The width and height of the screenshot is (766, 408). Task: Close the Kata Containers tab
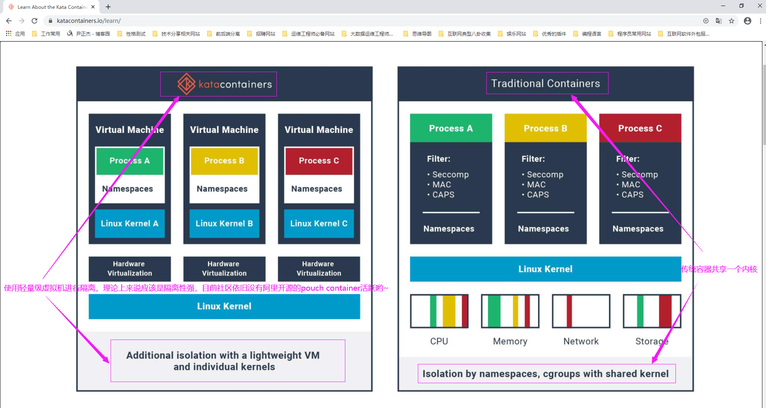click(x=93, y=7)
